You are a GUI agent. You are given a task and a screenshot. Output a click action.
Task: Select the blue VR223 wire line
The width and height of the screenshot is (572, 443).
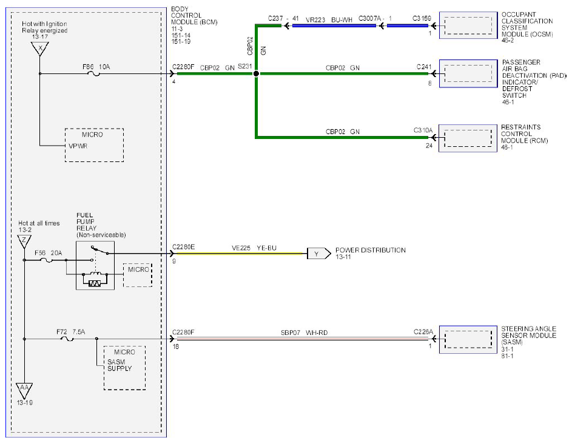tap(334, 25)
